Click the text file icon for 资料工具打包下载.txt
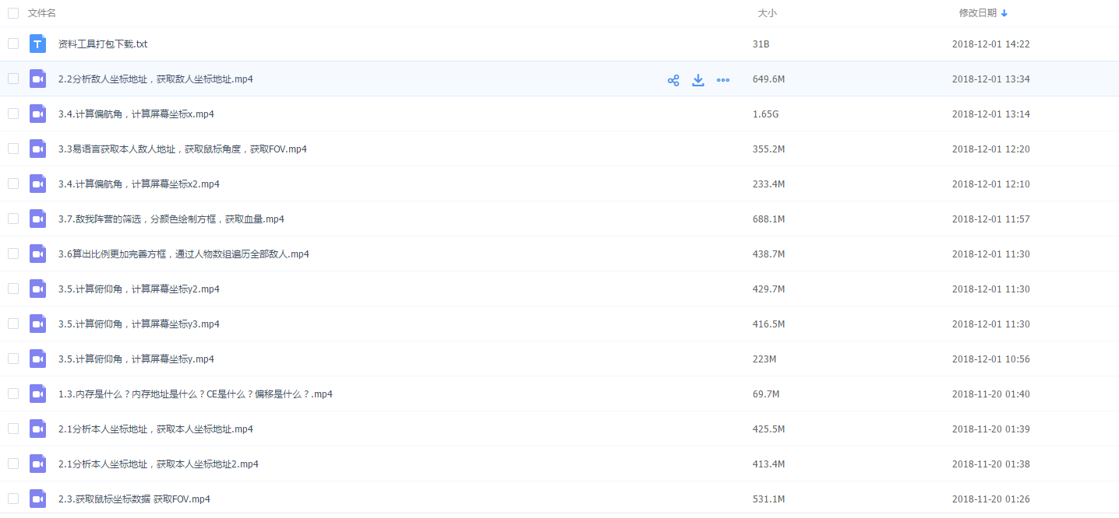 38,44
